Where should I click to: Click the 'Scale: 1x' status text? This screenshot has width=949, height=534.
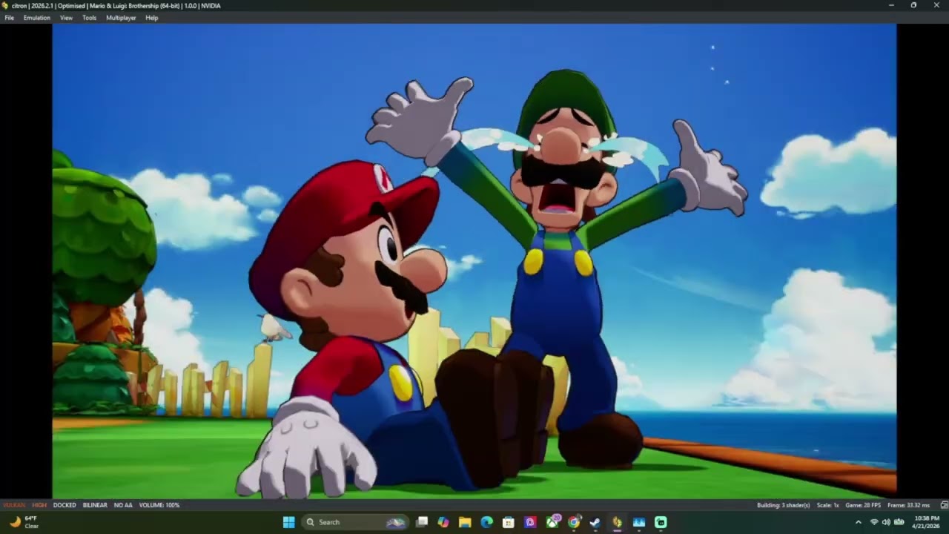pyautogui.click(x=827, y=505)
